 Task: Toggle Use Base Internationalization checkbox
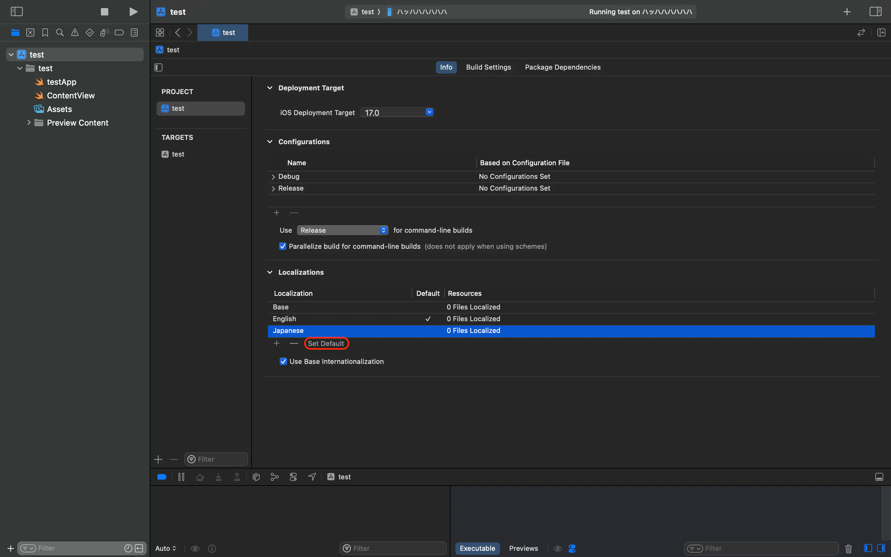click(283, 361)
